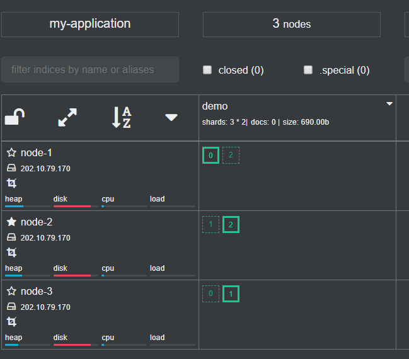Click node-2 cpu label
The height and width of the screenshot is (359, 409).
(x=108, y=268)
